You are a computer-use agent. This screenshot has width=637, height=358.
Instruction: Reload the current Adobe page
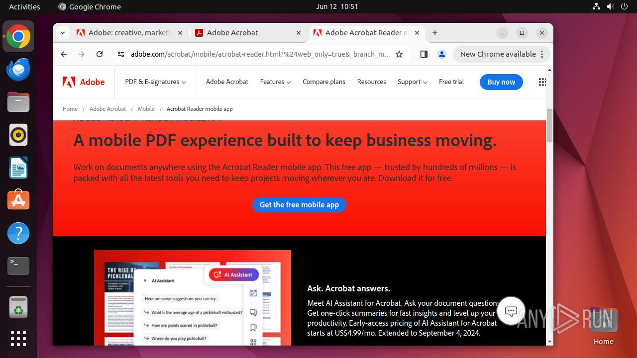[100, 54]
